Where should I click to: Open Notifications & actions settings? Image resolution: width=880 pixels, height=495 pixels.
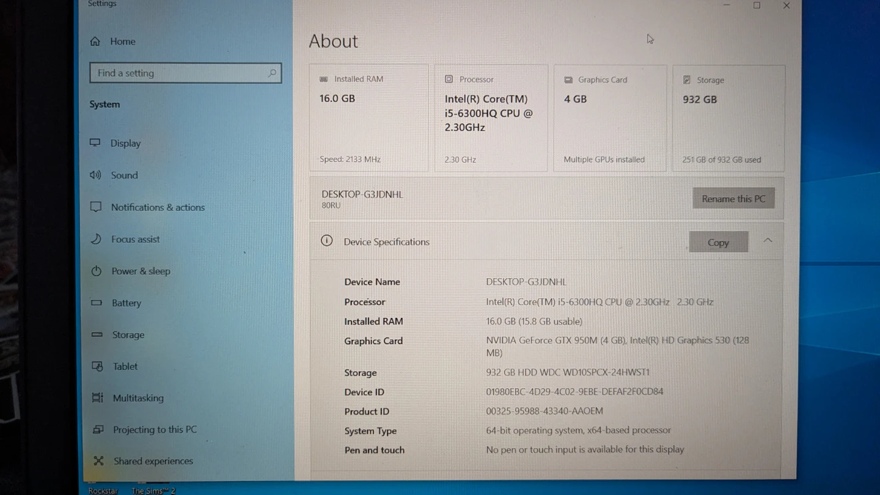coord(158,207)
